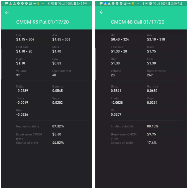Tap the 0.5841 Delta value
Image resolution: width=188 pixels, height=190 pixels.
116,91
